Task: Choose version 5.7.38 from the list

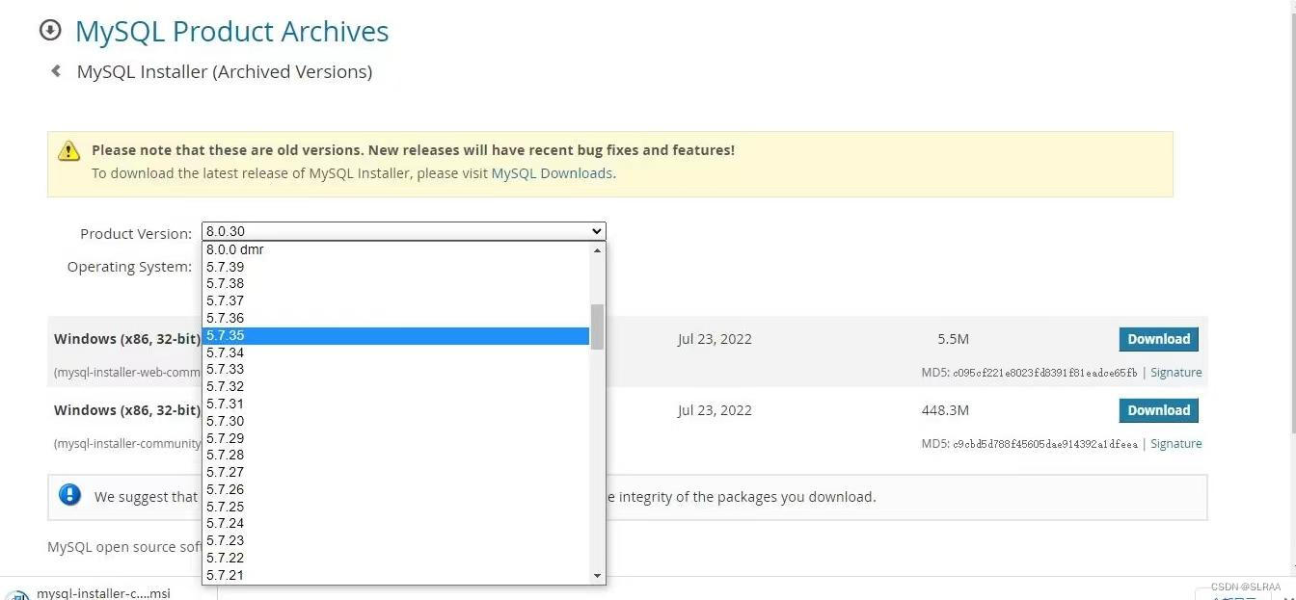Action: pyautogui.click(x=395, y=284)
